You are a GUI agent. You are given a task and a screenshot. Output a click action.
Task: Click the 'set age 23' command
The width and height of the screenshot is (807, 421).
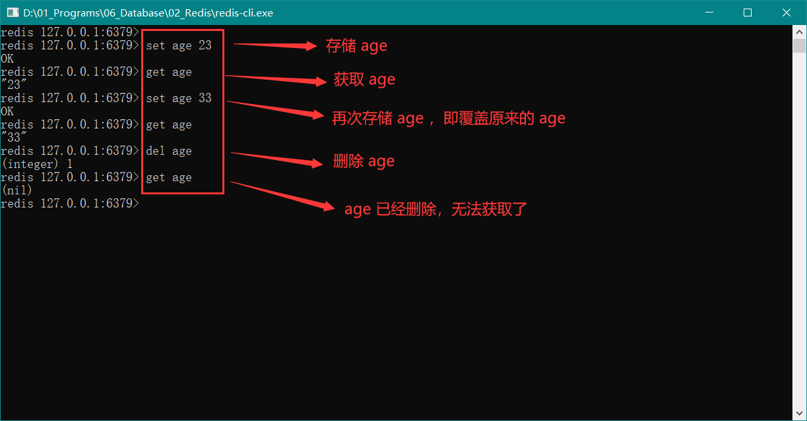point(179,45)
